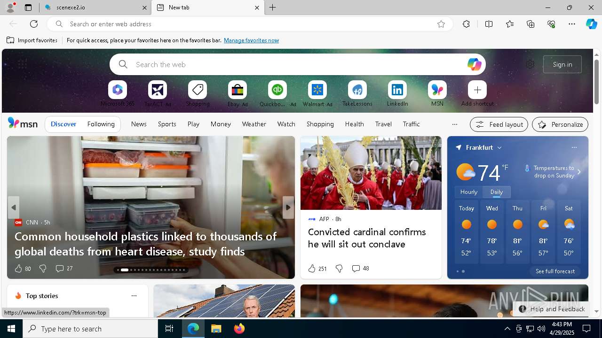Open page settings gear icon
Screen dimensions: 602x338
point(530,64)
